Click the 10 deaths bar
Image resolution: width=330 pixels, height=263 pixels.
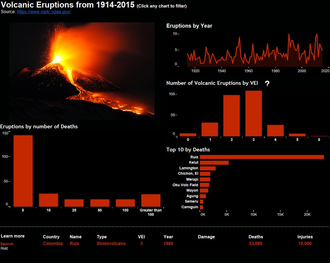49,200
